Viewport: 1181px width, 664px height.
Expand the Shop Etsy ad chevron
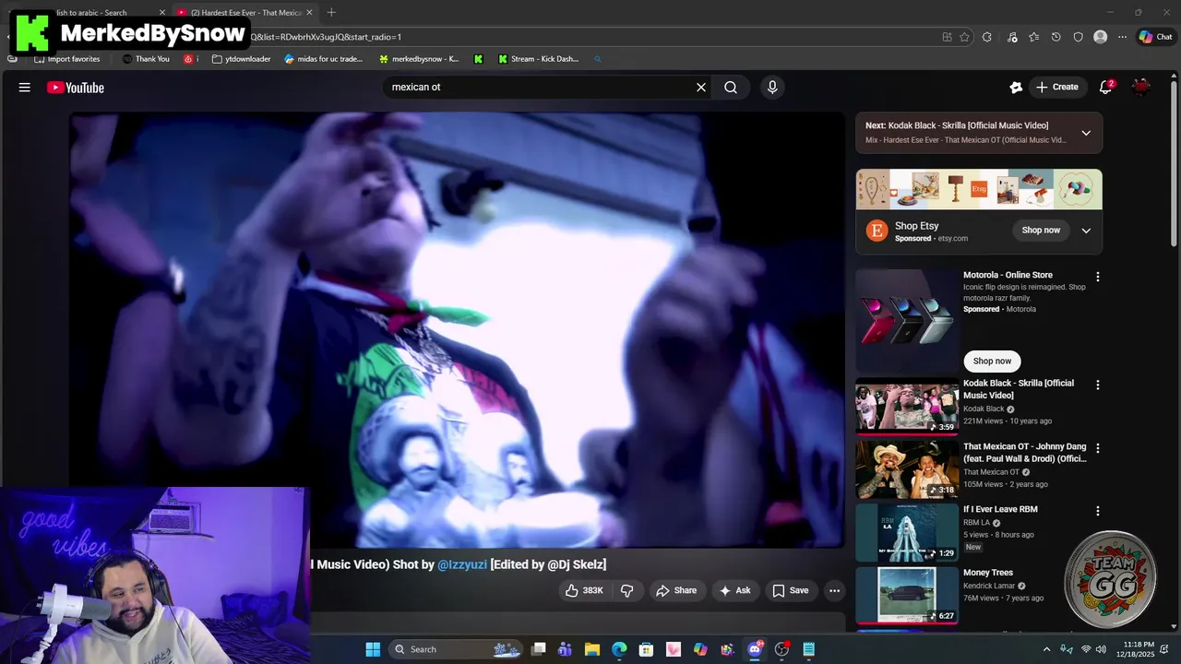pyautogui.click(x=1086, y=231)
